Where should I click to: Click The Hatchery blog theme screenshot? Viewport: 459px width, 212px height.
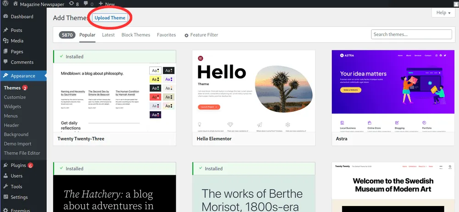[114, 193]
